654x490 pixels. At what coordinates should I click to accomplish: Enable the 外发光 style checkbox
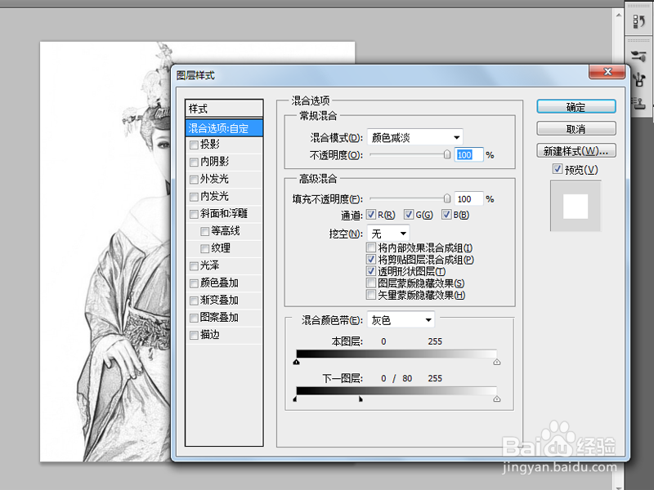pyautogui.click(x=194, y=180)
